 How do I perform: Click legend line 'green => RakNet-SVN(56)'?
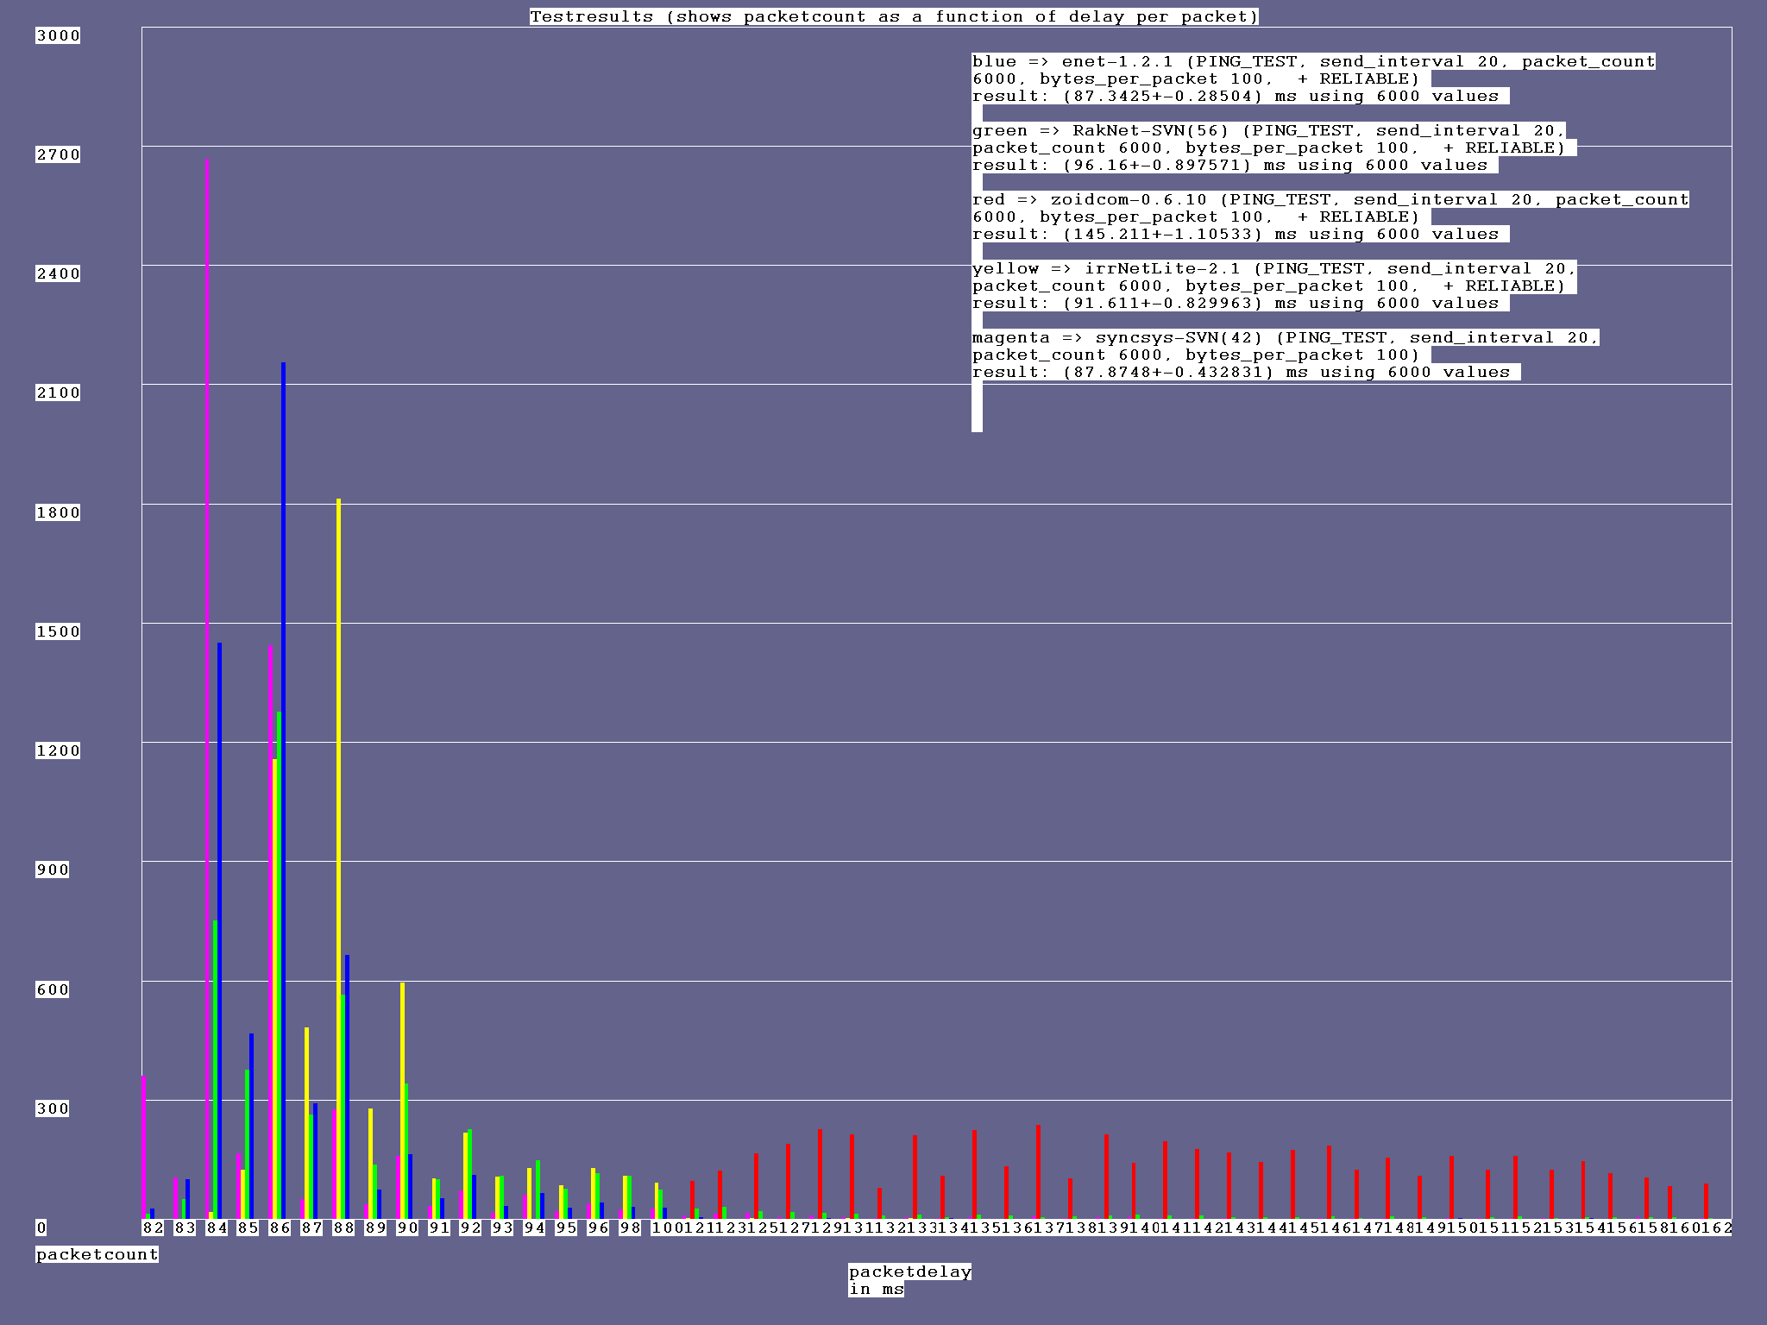[x=1101, y=130]
